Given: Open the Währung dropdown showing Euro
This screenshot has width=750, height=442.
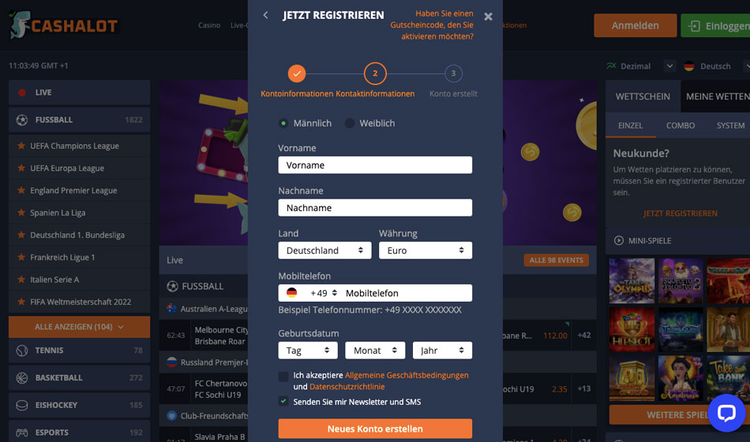Looking at the screenshot, I should pyautogui.click(x=426, y=251).
